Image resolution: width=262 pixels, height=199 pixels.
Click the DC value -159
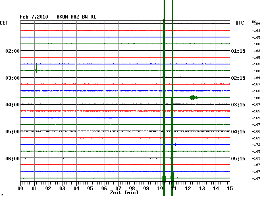(x=256, y=24)
